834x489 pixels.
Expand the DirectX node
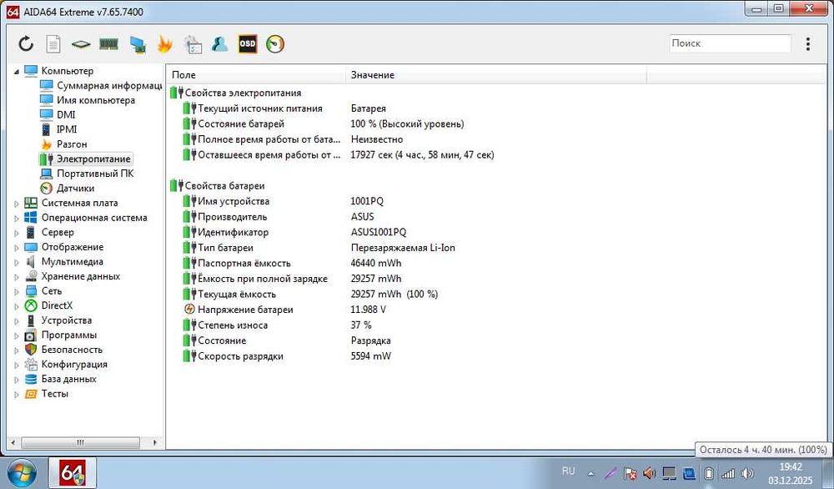coord(17,306)
